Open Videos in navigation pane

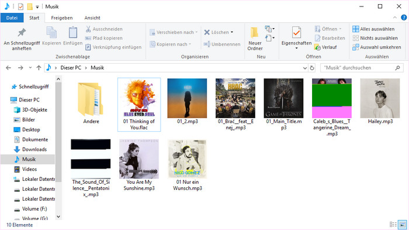click(x=26, y=169)
